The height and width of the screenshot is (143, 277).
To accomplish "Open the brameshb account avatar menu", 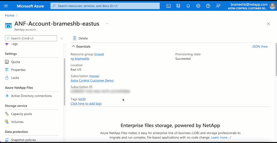I will click(x=272, y=6).
